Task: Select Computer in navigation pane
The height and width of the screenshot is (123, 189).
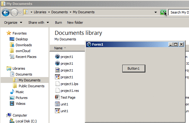Action: click(20, 115)
